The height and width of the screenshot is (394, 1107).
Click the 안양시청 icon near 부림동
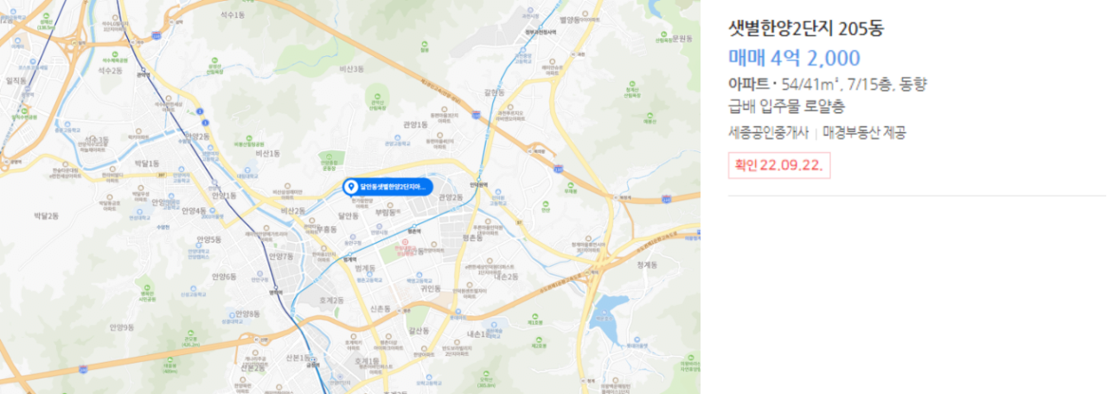tap(379, 226)
